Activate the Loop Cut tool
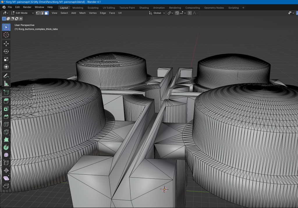 coord(6,124)
